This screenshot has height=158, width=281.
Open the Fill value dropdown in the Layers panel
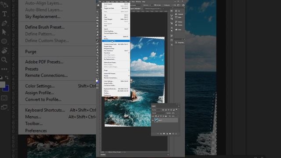point(173,116)
